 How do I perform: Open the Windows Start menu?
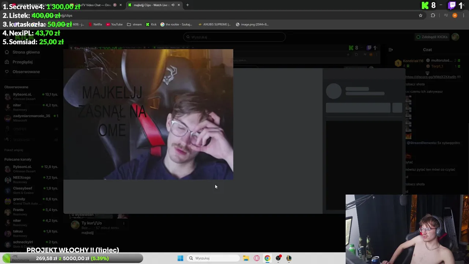[180, 258]
